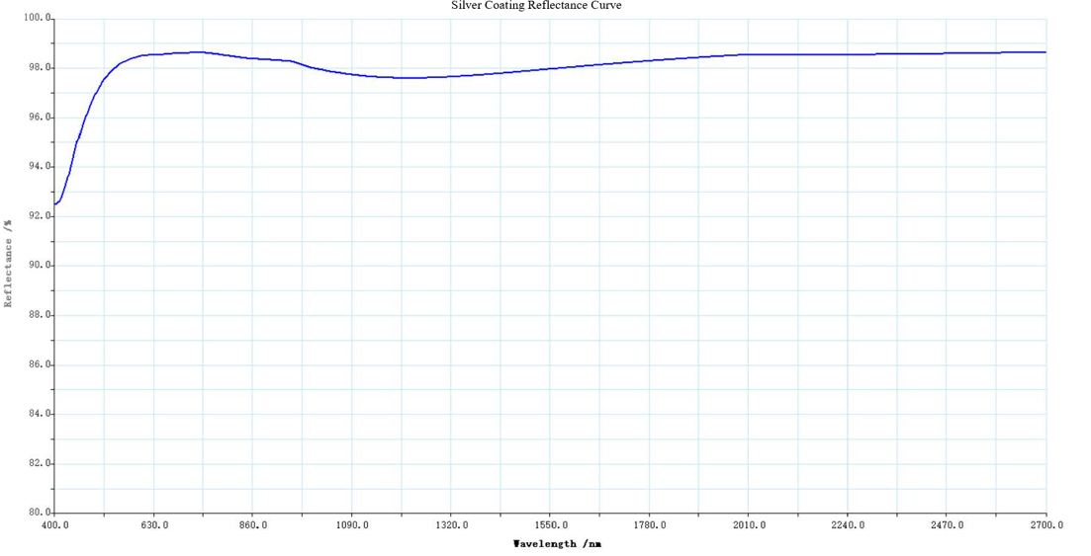Select the 2010.0 x-axis tick label
This screenshot has width=1091, height=556.
pyautogui.click(x=749, y=524)
